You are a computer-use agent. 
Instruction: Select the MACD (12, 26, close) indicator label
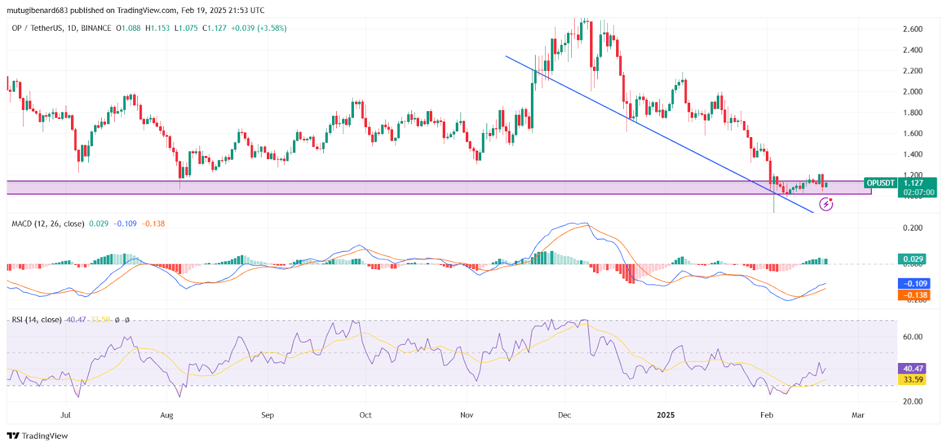pos(48,223)
